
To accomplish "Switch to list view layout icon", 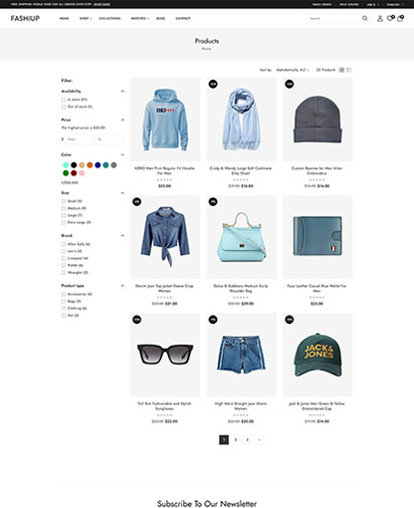I will (x=349, y=70).
